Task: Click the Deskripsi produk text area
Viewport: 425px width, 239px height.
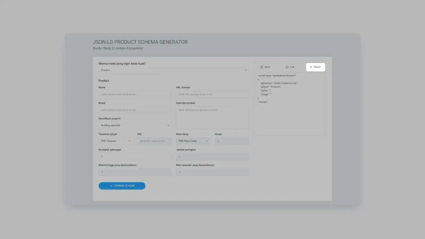Action: coord(212,118)
